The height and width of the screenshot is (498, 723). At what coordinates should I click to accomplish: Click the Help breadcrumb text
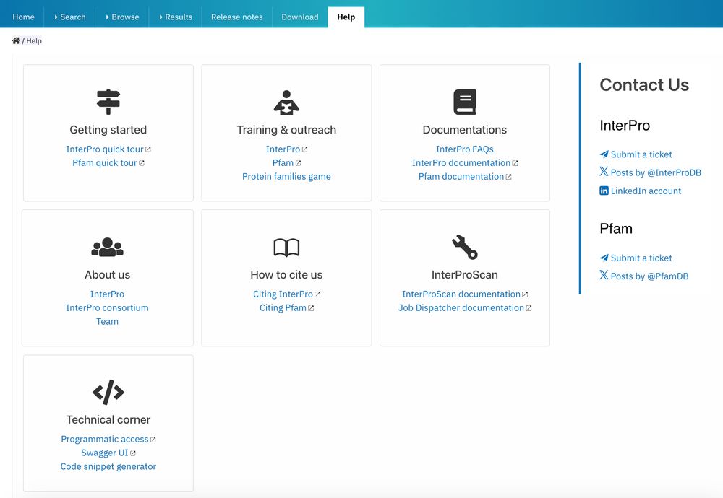point(34,40)
